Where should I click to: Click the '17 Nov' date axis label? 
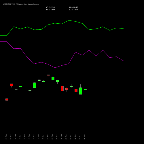point(34,137)
